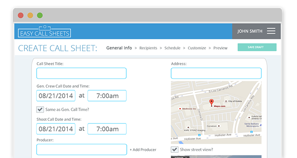Click the KARL STORZ Imaging map label

click(x=195, y=130)
